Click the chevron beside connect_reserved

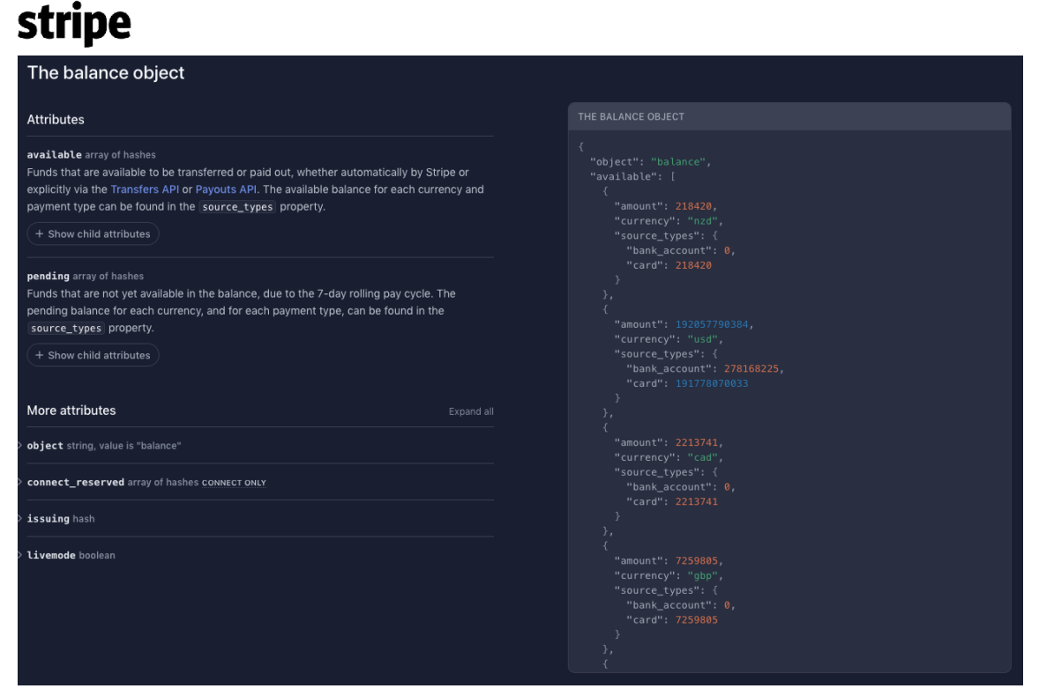pos(20,482)
